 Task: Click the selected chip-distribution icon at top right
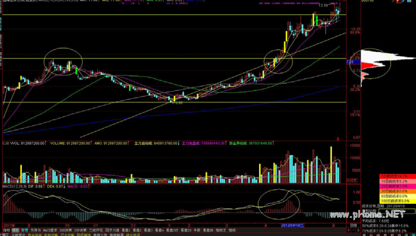[399, 1]
